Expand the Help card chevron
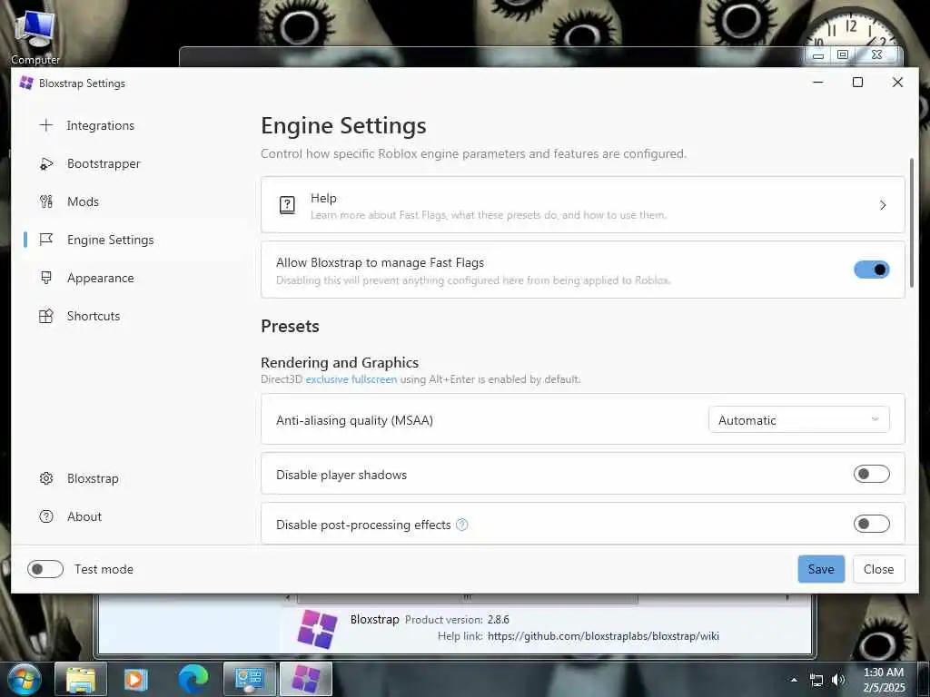 [x=883, y=205]
